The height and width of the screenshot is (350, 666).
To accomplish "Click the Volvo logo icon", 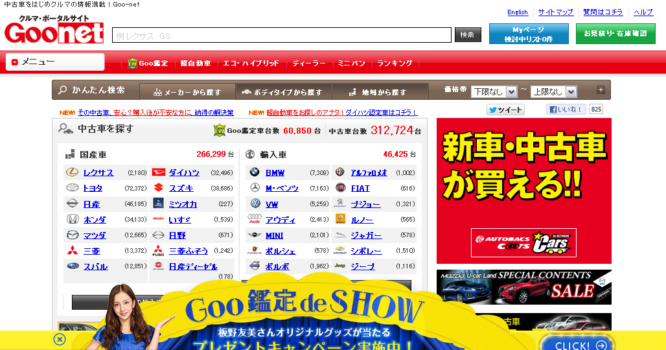I will point(255,266).
